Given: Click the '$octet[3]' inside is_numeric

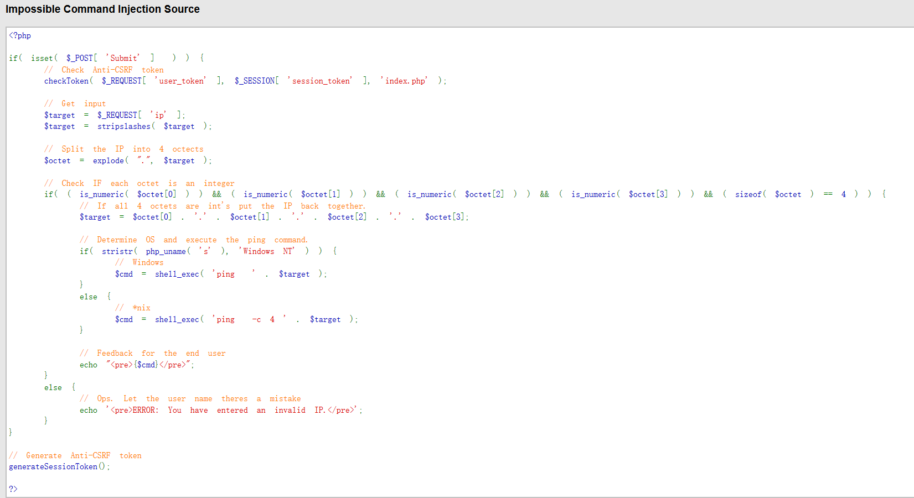Looking at the screenshot, I should (648, 194).
